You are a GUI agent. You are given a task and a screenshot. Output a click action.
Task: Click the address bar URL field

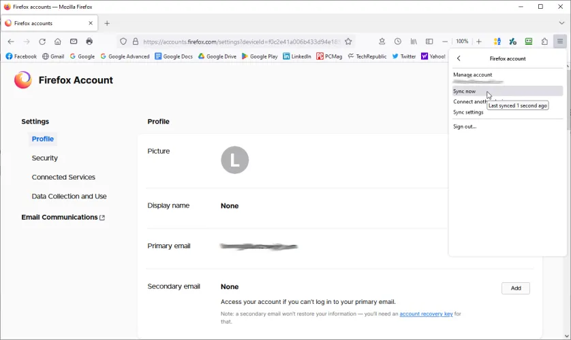pyautogui.click(x=238, y=41)
